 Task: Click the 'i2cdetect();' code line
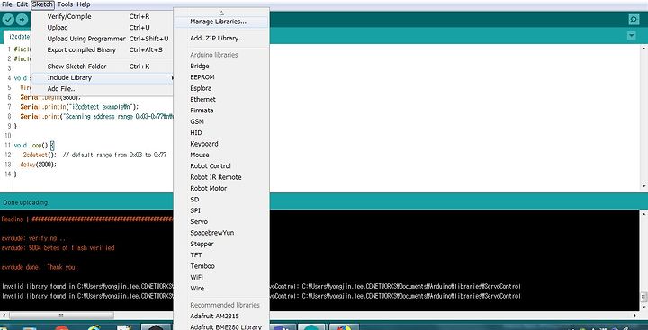tap(93, 156)
